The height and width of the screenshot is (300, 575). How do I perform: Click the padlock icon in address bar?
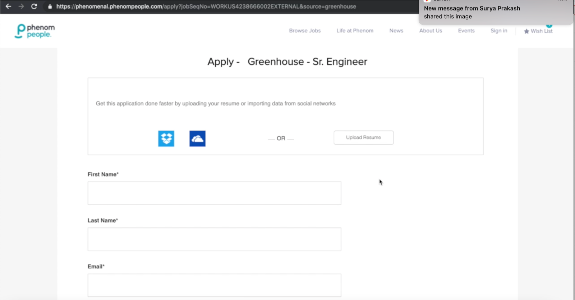(x=50, y=6)
